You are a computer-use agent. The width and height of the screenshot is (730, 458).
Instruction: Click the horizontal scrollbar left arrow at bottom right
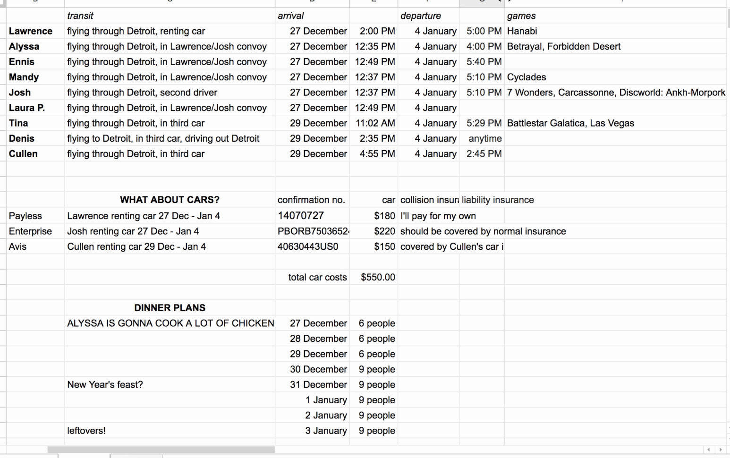click(709, 450)
